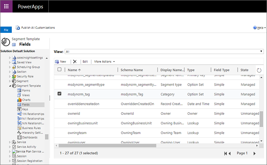Sort by Field Type column header
The width and height of the screenshot is (267, 165).
[221, 70]
